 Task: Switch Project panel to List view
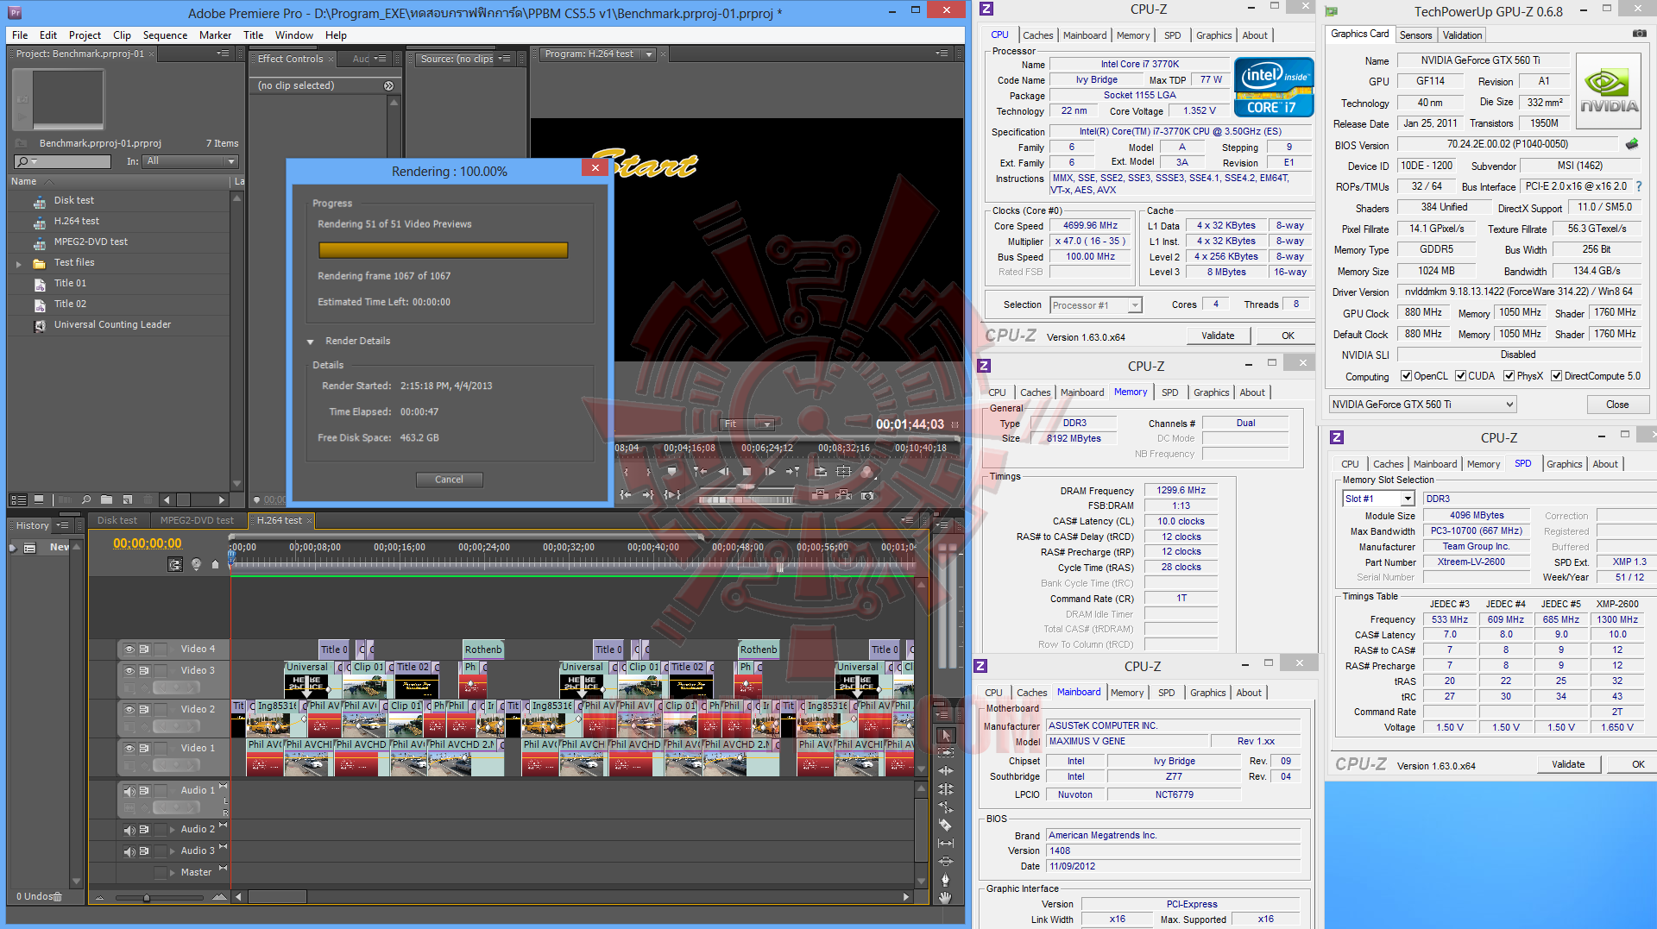(19, 499)
